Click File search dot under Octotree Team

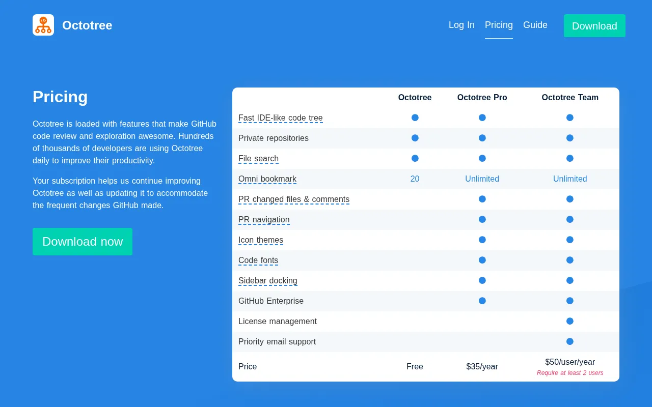[x=570, y=158]
